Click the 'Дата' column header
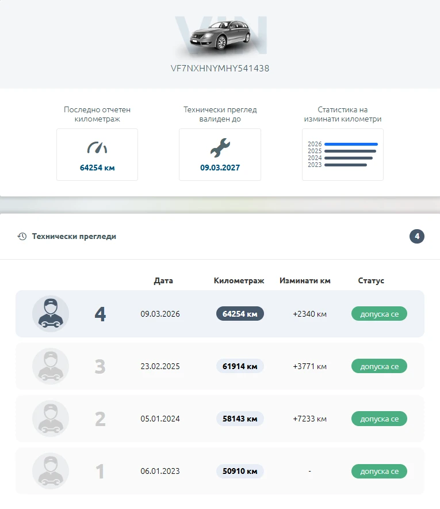Screen dimensions: 440x509 coord(163,281)
